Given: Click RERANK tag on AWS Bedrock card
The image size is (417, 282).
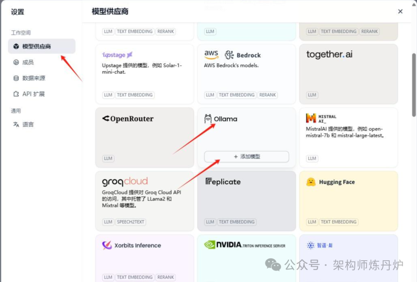Looking at the screenshot, I should click(268, 95).
